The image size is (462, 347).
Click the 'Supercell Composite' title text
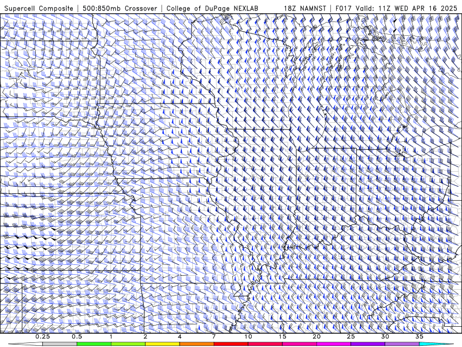[x=39, y=8]
